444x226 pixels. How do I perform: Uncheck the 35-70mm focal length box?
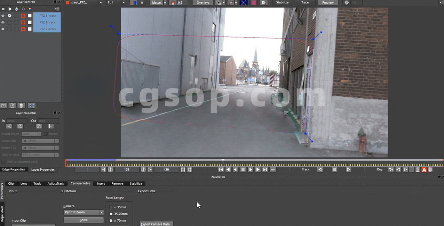111,214
